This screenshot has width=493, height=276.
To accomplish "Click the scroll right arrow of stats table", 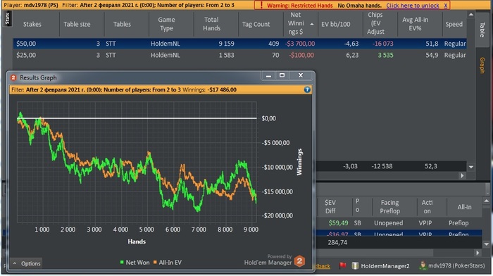I will (462, 175).
